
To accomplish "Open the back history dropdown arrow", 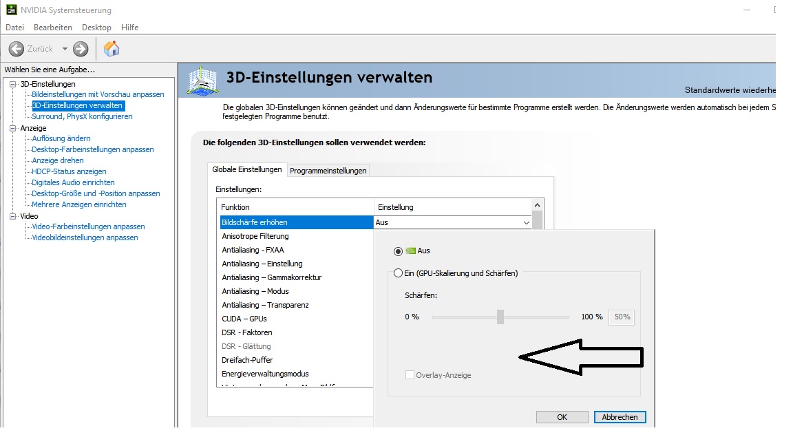I will click(65, 49).
